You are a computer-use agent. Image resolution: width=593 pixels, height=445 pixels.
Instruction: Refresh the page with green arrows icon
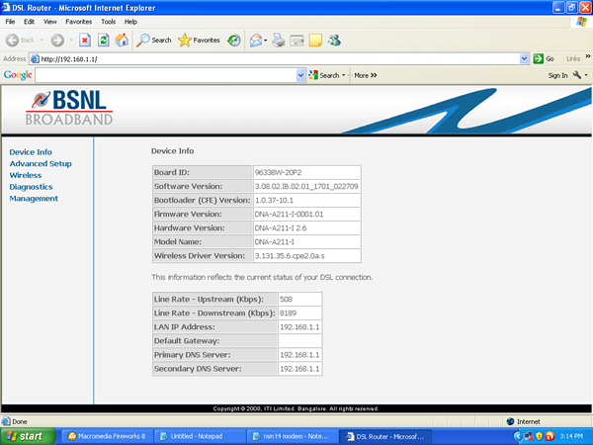[103, 41]
